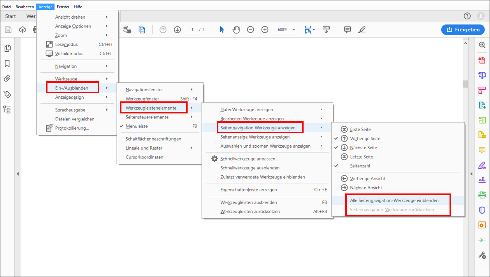Select the hand pan tool in toolbar
The width and height of the screenshot is (490, 277).
coord(236,30)
